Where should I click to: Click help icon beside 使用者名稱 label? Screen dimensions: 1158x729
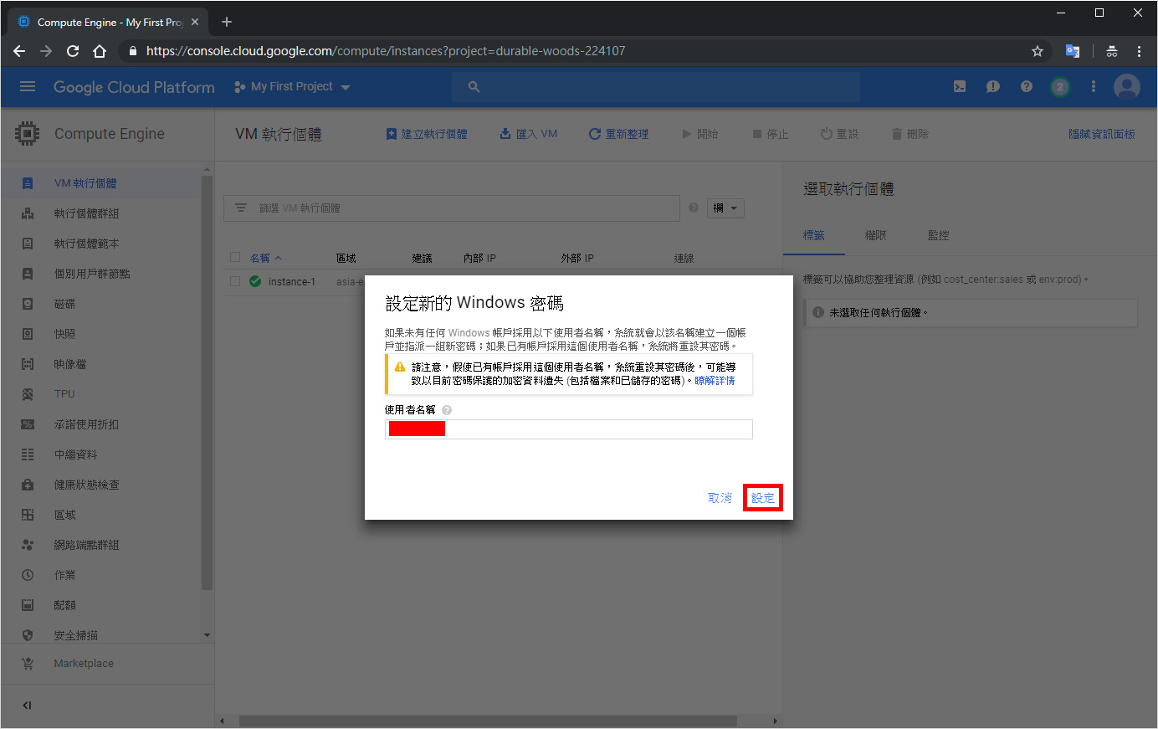pyautogui.click(x=447, y=410)
